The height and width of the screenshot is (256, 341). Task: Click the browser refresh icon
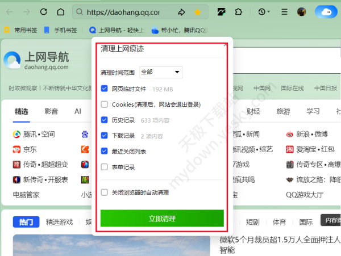click(x=44, y=12)
